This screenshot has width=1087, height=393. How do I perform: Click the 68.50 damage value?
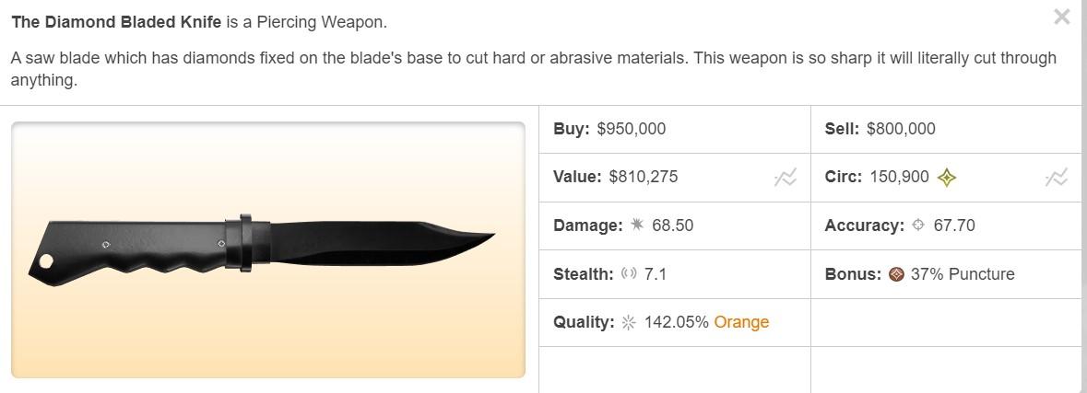(672, 225)
